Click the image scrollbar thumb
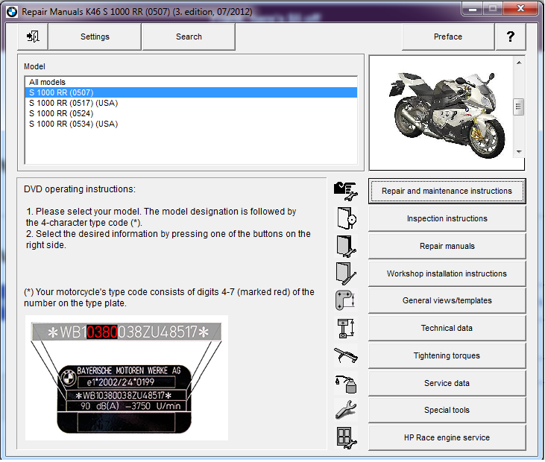Image resolution: width=545 pixels, height=462 pixels. pyautogui.click(x=519, y=107)
